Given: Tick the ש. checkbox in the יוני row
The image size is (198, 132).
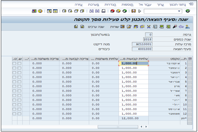Looking at the screenshot, I should 20,100.
